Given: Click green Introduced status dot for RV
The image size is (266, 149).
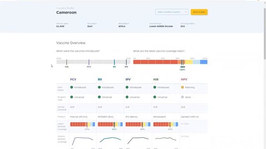Looking at the screenshot, I should (x=99, y=87).
